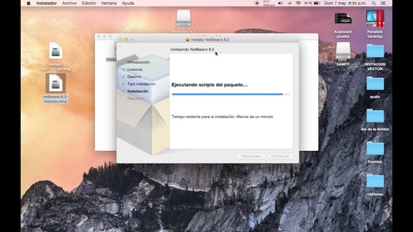Click the temperature 72°C menu bar item
The width and height of the screenshot is (413, 232).
[268, 3]
